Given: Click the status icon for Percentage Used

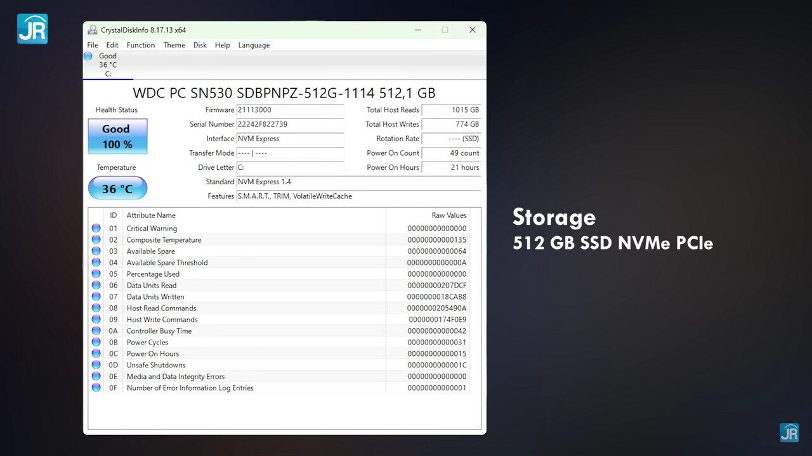Looking at the screenshot, I should [96, 274].
